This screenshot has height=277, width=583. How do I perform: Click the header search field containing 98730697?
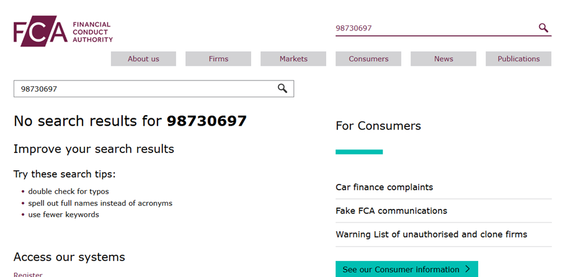pyautogui.click(x=435, y=29)
